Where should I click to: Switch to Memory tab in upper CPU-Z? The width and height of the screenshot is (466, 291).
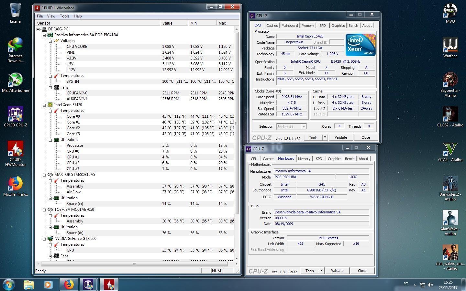(x=308, y=26)
